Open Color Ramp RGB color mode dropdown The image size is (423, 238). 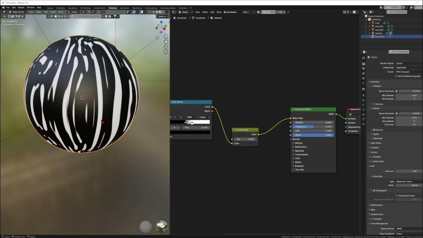192,117
